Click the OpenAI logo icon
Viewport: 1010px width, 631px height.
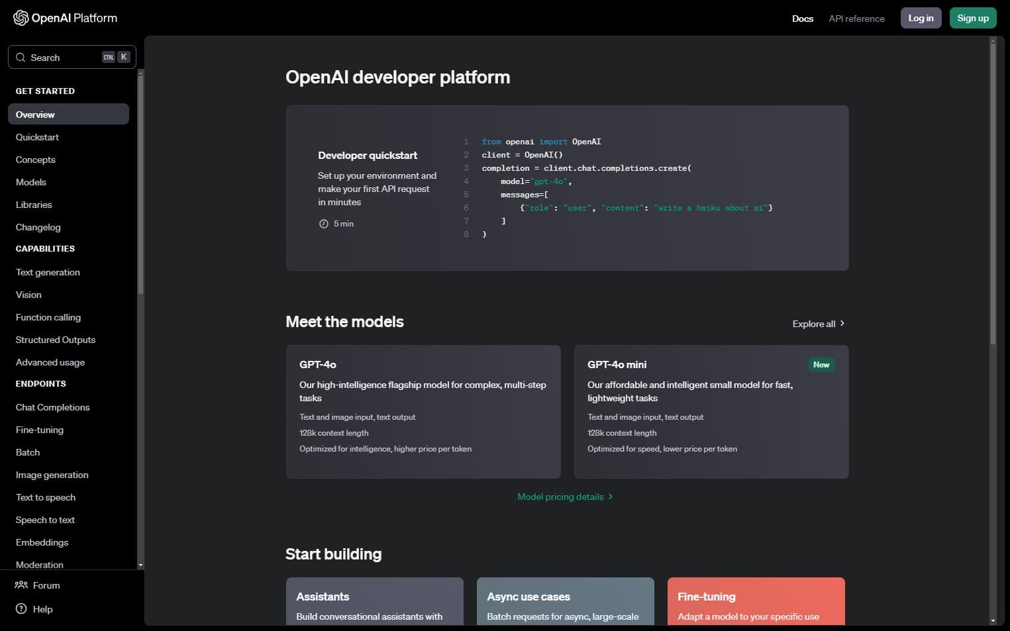[21, 18]
